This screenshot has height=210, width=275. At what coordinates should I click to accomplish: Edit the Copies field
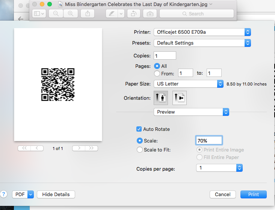click(x=165, y=55)
